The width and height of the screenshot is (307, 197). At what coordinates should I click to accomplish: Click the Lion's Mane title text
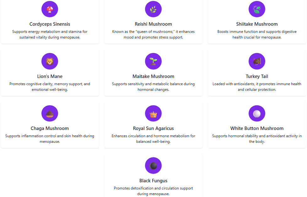coord(50,76)
